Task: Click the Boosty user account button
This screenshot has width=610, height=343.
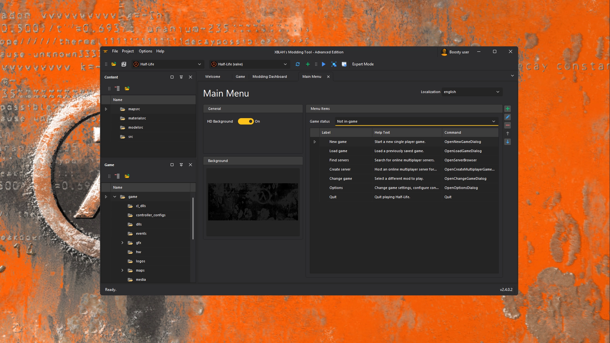Action: (x=455, y=52)
